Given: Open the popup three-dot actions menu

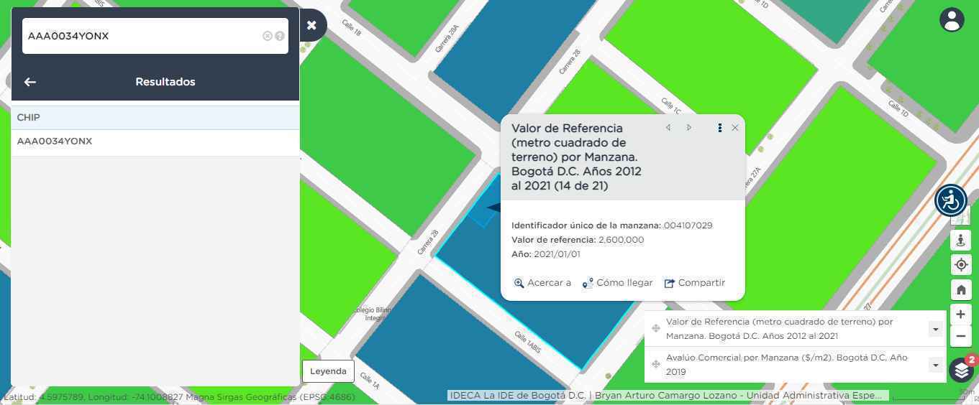Looking at the screenshot, I should pyautogui.click(x=719, y=128).
